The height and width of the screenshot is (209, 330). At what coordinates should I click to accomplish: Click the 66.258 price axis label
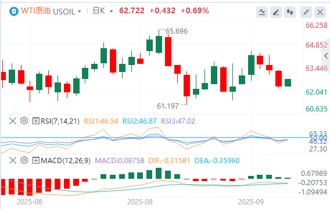pyautogui.click(x=317, y=26)
